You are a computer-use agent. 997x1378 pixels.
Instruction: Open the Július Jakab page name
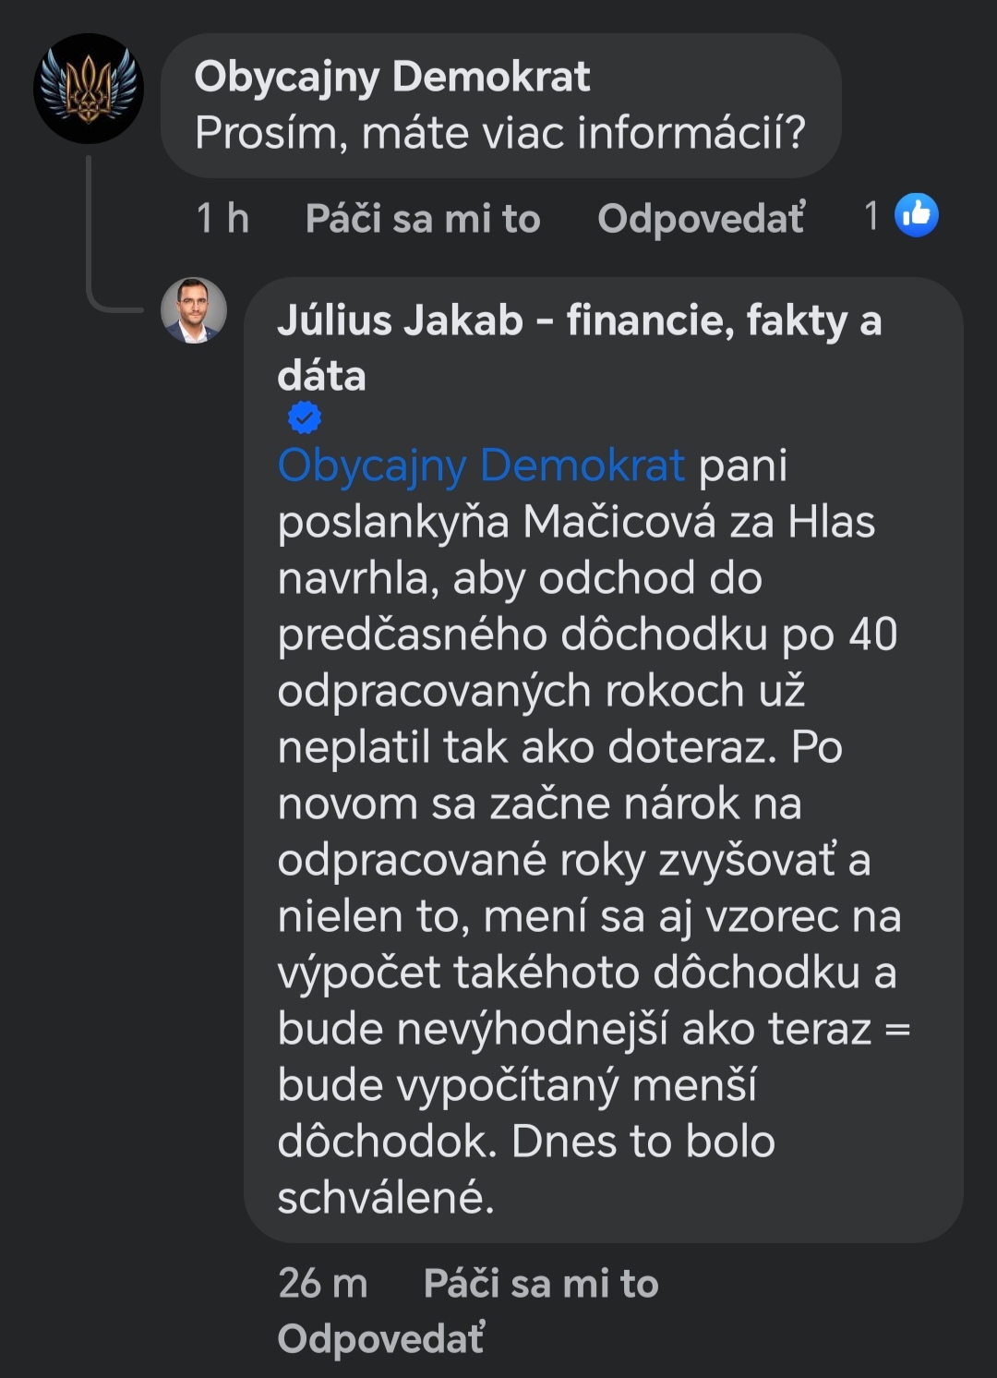pos(579,321)
